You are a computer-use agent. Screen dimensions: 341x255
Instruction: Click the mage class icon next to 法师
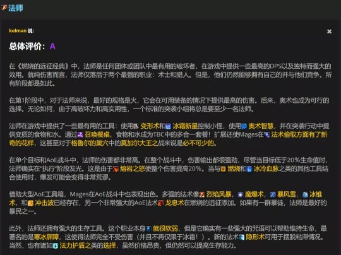(x=4, y=8)
